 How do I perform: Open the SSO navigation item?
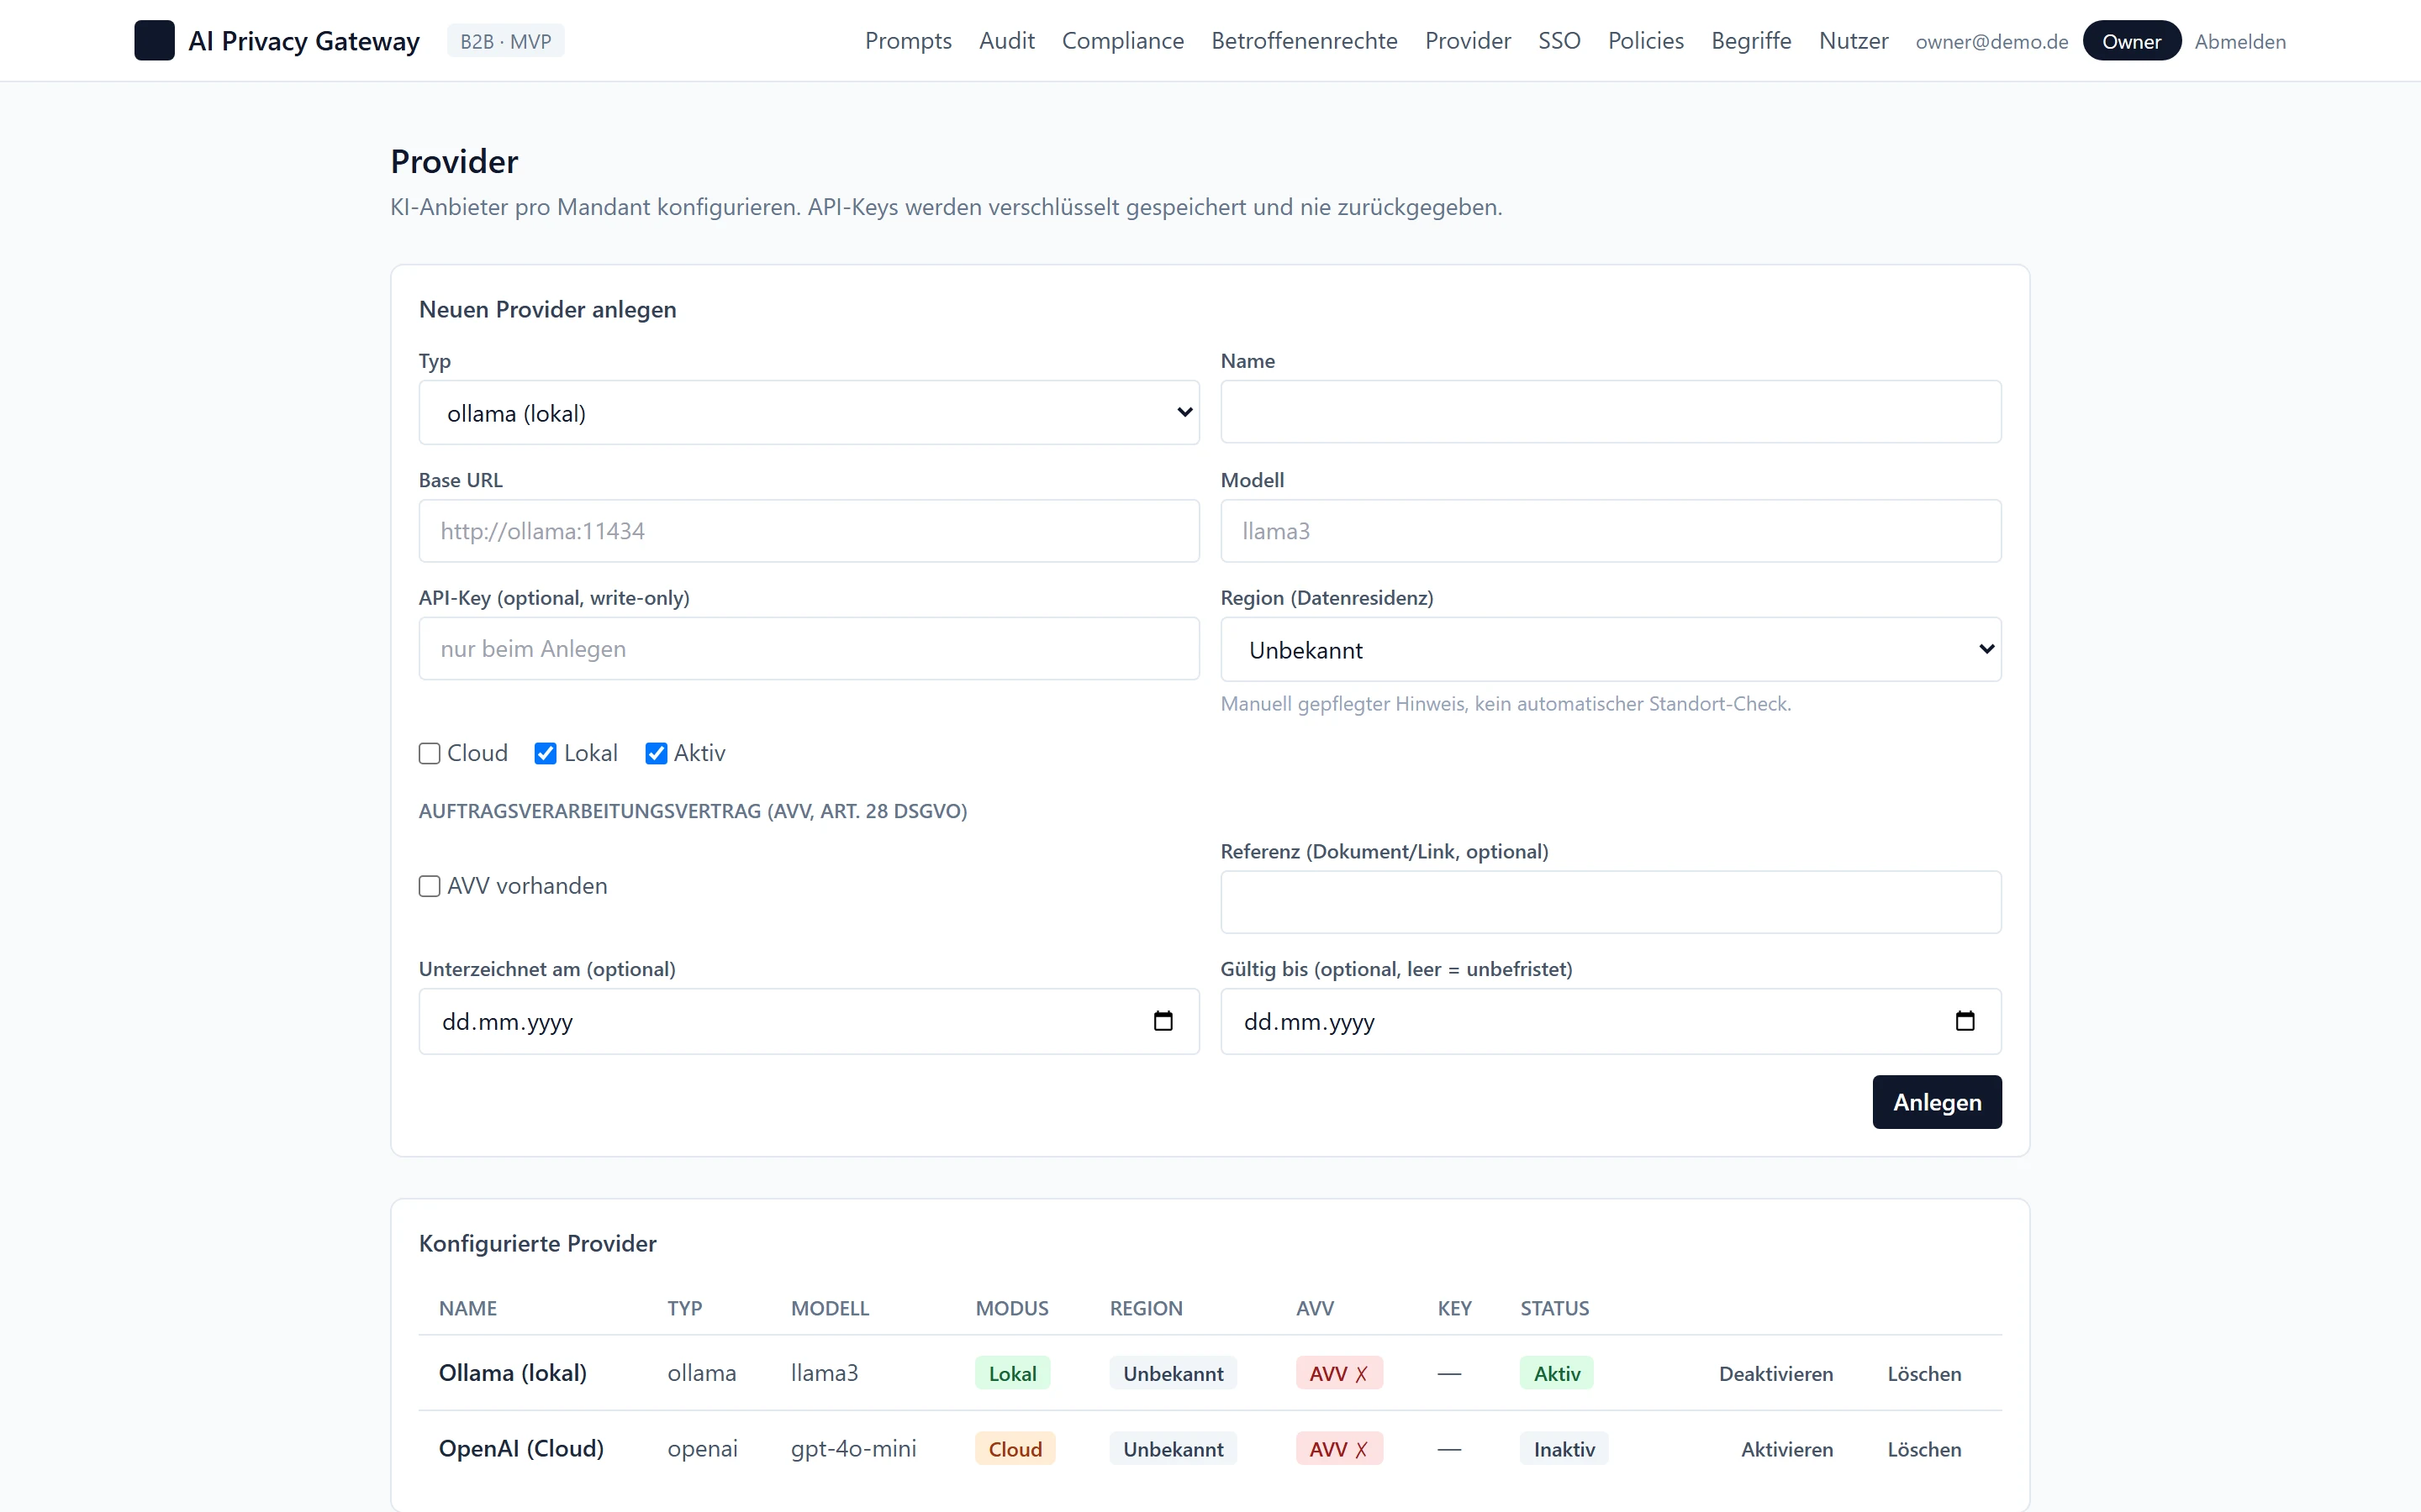(x=1559, y=41)
